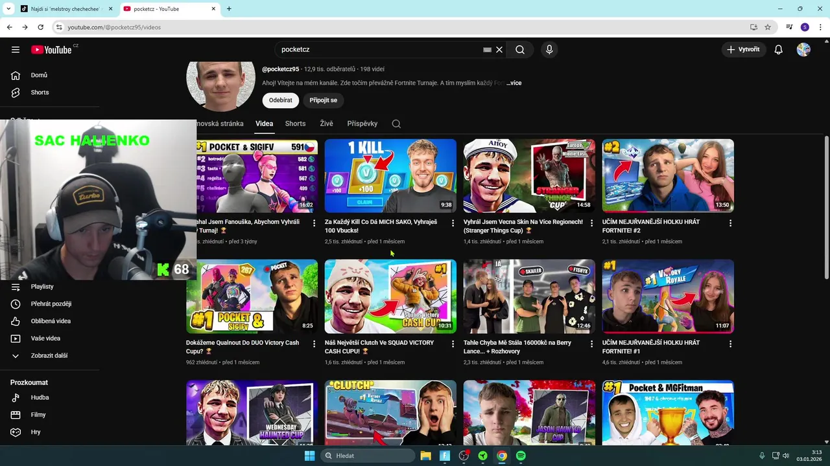Bookmark this page with the star
This screenshot has width=830, height=466.
coord(768,27)
